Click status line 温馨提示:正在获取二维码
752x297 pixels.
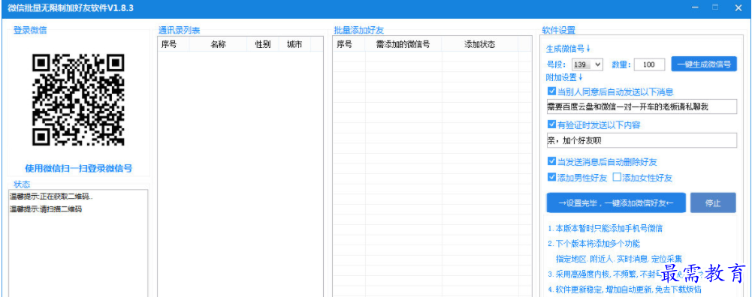(x=51, y=196)
